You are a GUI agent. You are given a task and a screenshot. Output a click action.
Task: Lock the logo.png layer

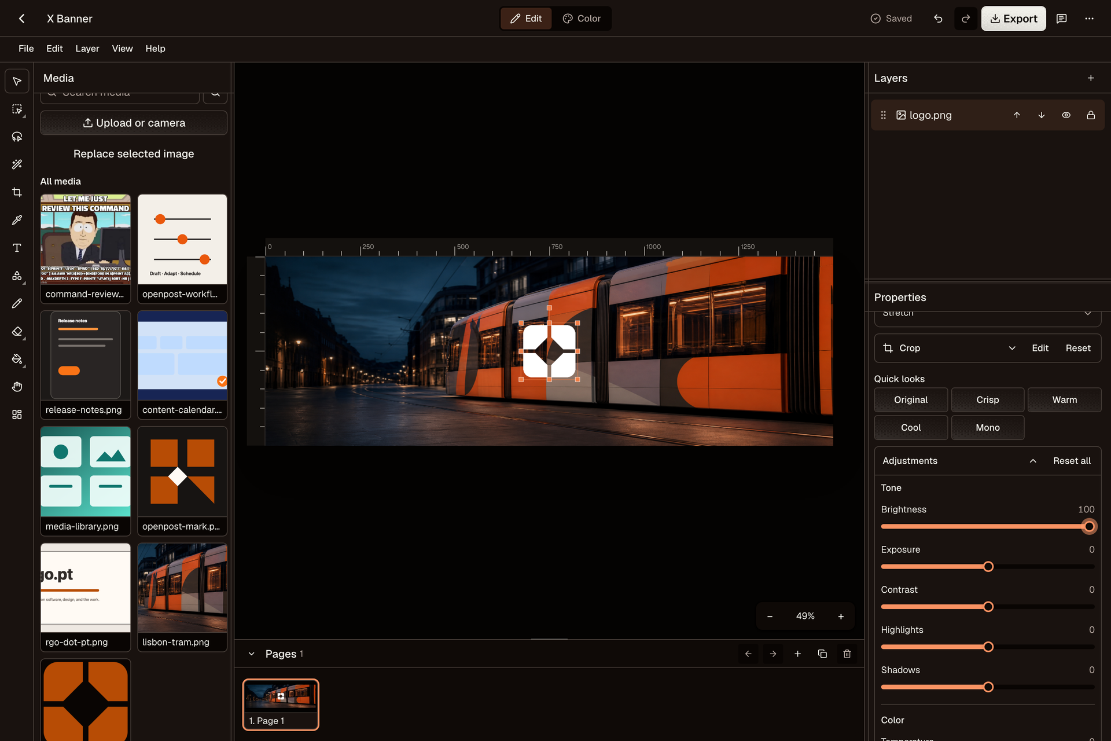tap(1091, 115)
